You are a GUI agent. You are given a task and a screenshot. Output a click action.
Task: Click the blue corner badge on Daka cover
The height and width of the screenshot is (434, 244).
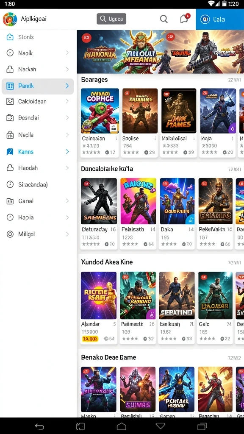pyautogui.click(x=190, y=220)
